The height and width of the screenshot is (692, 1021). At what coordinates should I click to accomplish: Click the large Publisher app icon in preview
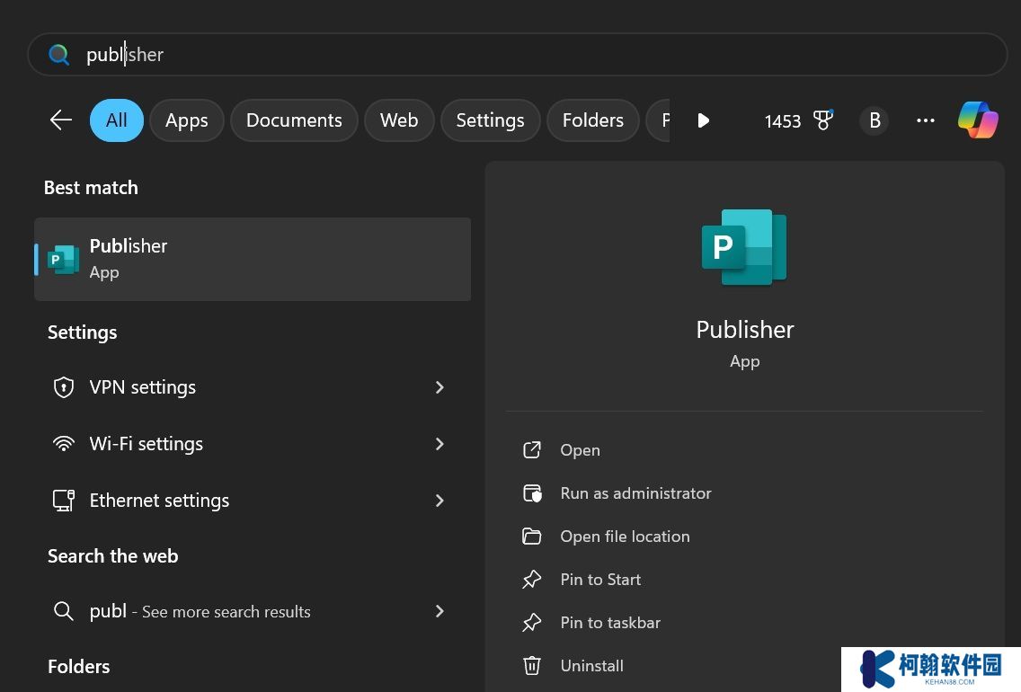[744, 247]
